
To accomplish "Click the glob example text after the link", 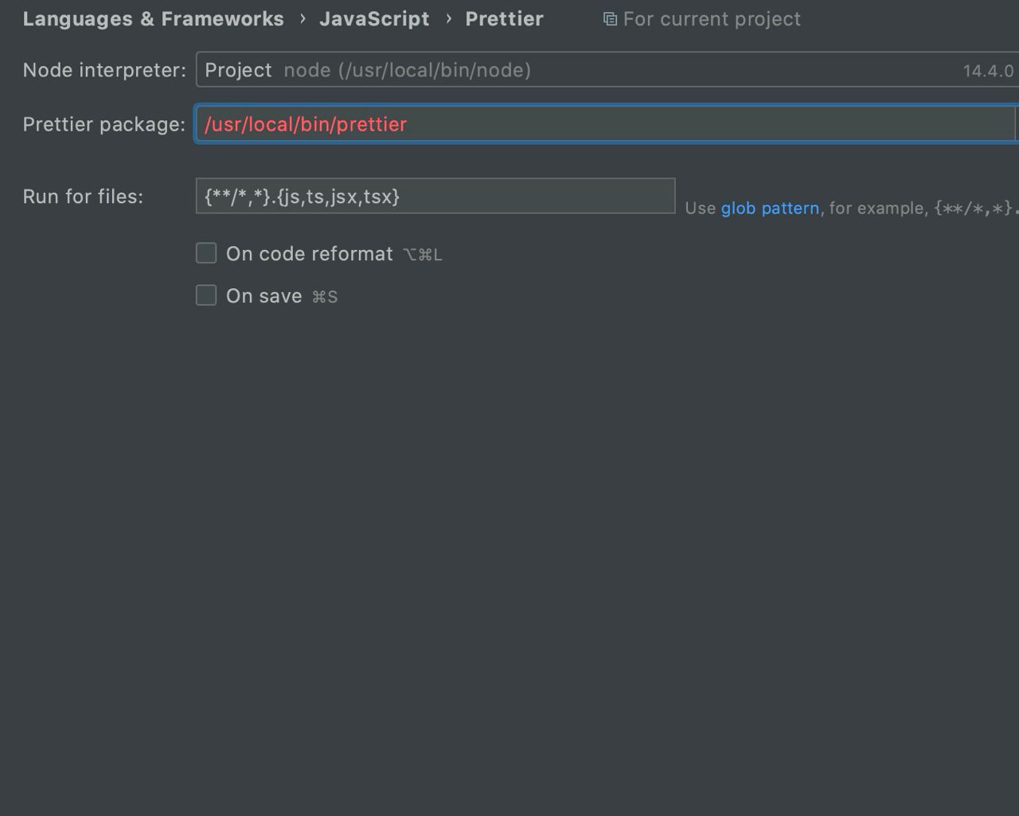I will click(x=919, y=209).
